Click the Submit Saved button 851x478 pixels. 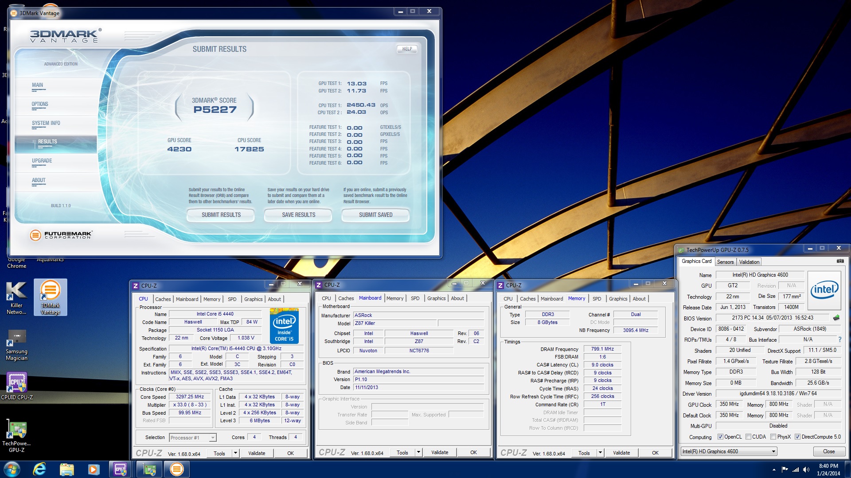click(375, 215)
